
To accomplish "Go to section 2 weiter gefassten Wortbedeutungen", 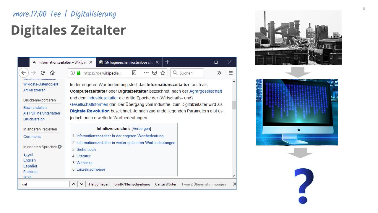I will (126, 143).
